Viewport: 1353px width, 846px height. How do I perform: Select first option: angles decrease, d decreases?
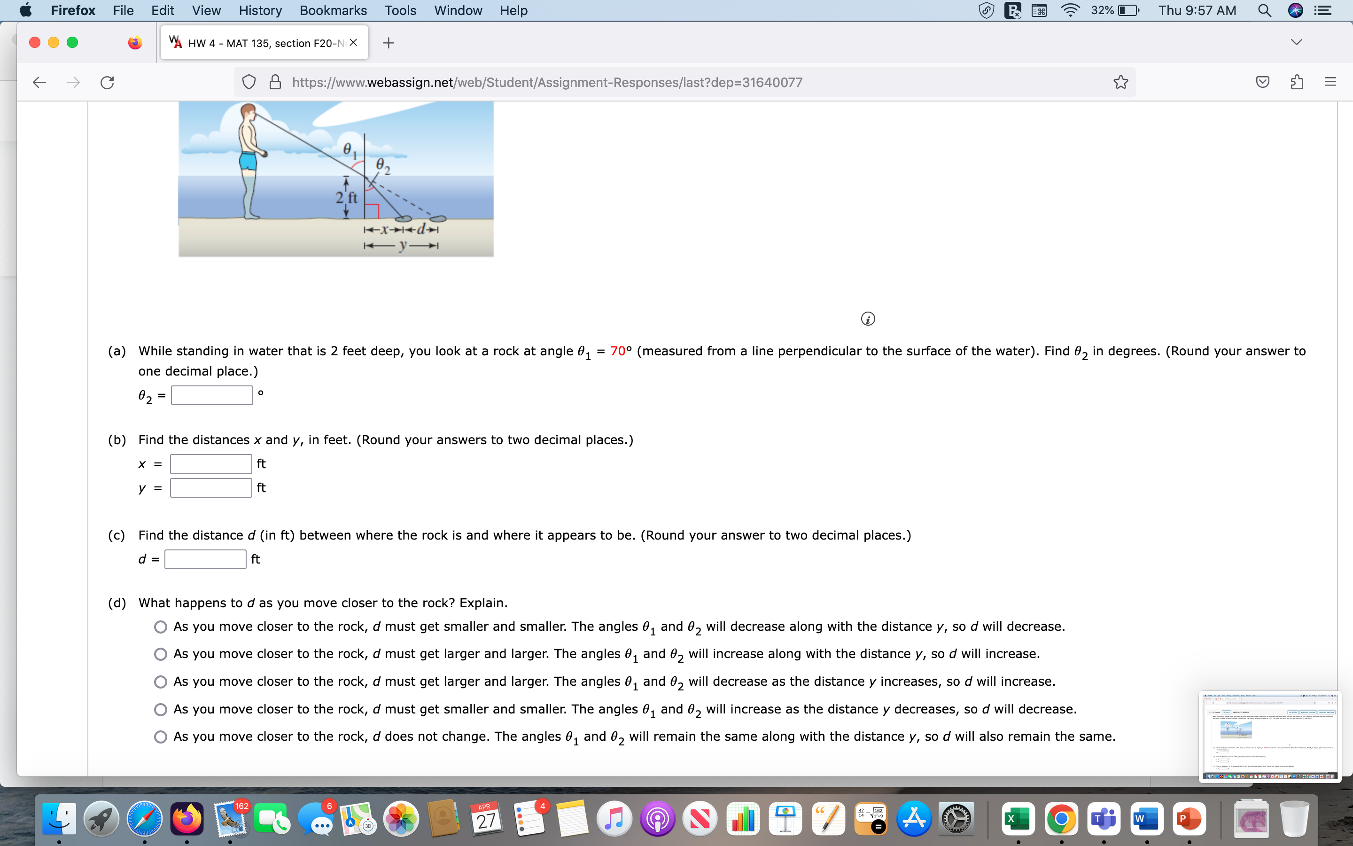(x=161, y=627)
